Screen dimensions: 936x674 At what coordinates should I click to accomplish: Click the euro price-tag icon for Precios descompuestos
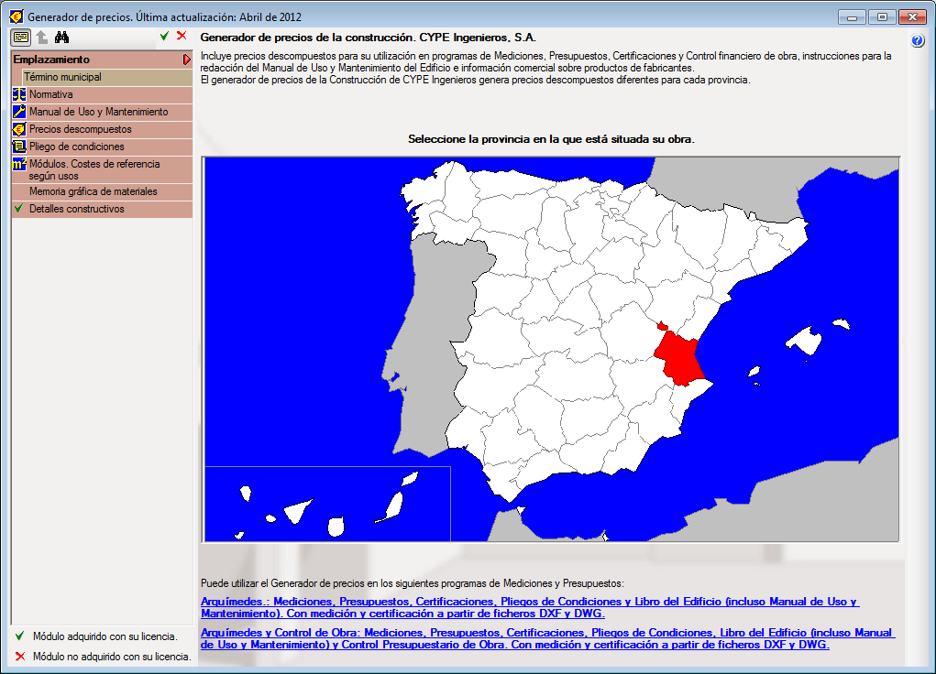(x=19, y=129)
